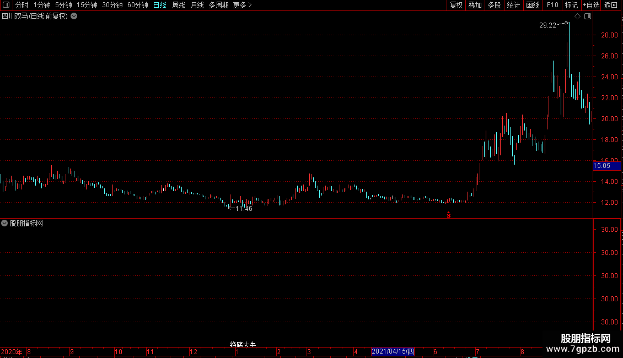Open 多股 multi-stock view
This screenshot has width=623, height=358.
click(495, 5)
